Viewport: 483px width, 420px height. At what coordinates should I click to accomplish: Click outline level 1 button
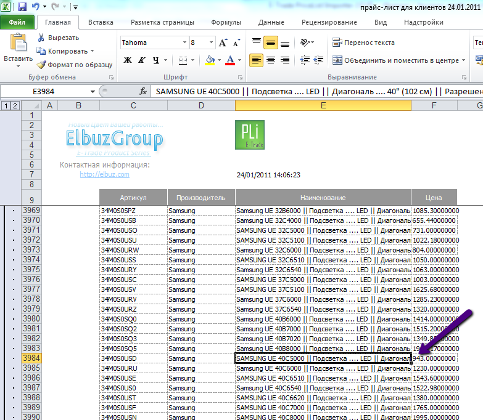point(6,106)
